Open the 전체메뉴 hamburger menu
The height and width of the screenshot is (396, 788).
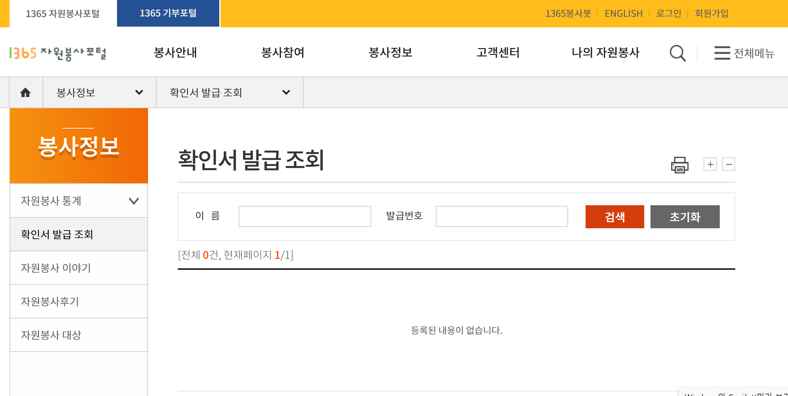[744, 53]
